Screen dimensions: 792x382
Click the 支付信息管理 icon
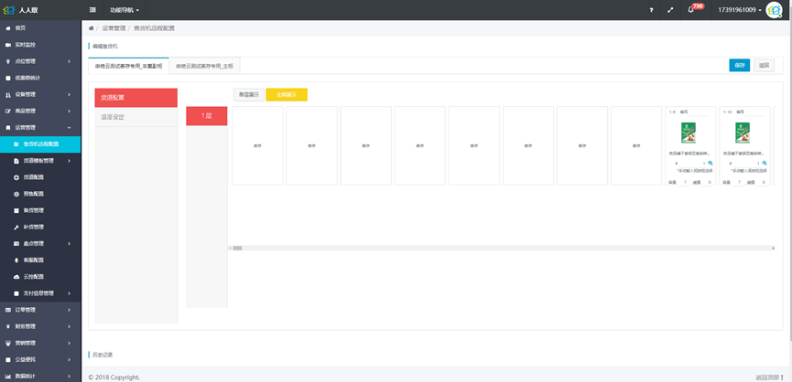[x=16, y=293]
